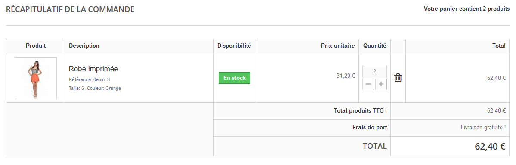Click the green En stock availability badge
The height and width of the screenshot is (165, 516).
click(234, 78)
